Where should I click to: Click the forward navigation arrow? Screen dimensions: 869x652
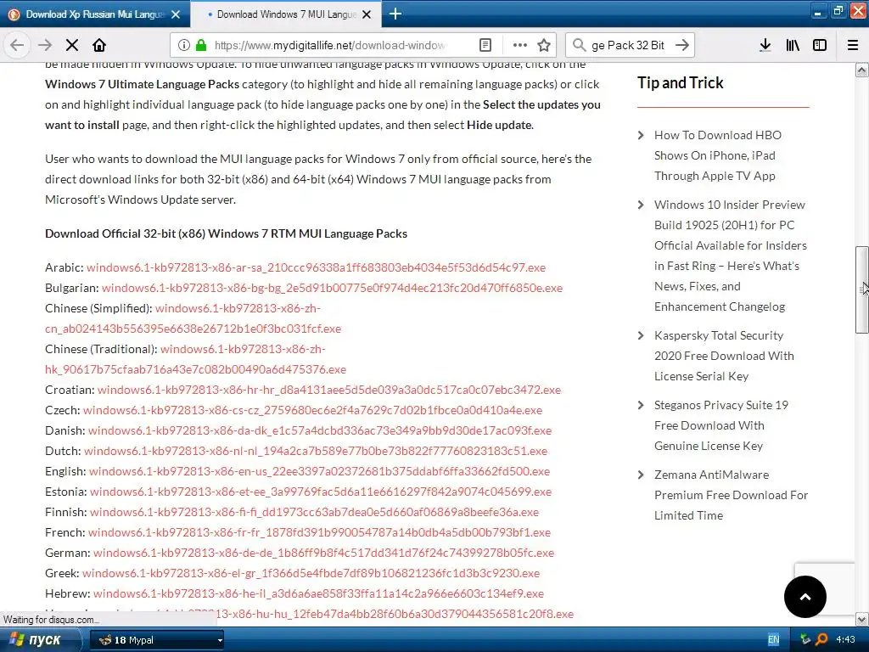tap(44, 45)
